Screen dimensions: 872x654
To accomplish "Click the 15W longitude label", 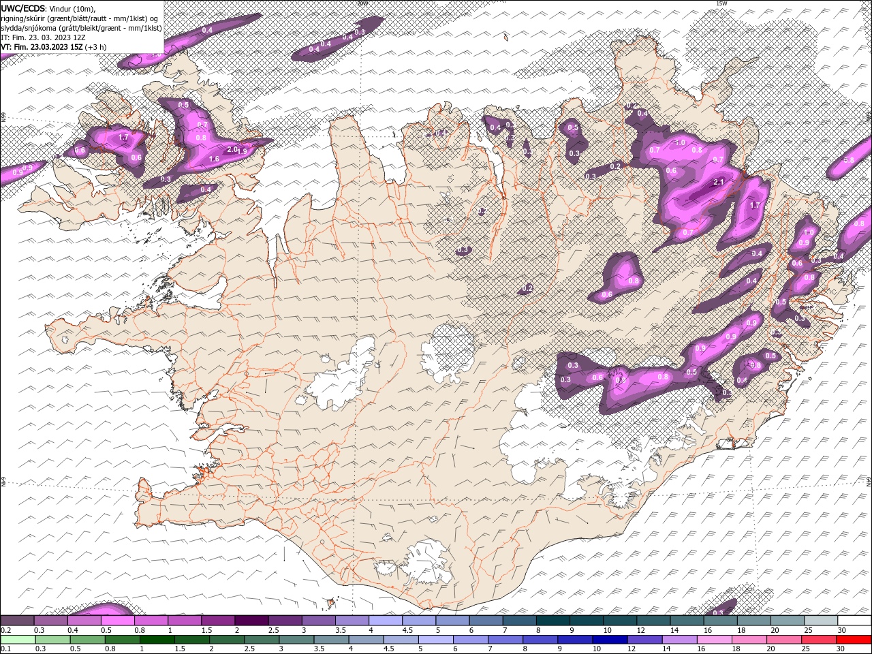I will tap(721, 3).
